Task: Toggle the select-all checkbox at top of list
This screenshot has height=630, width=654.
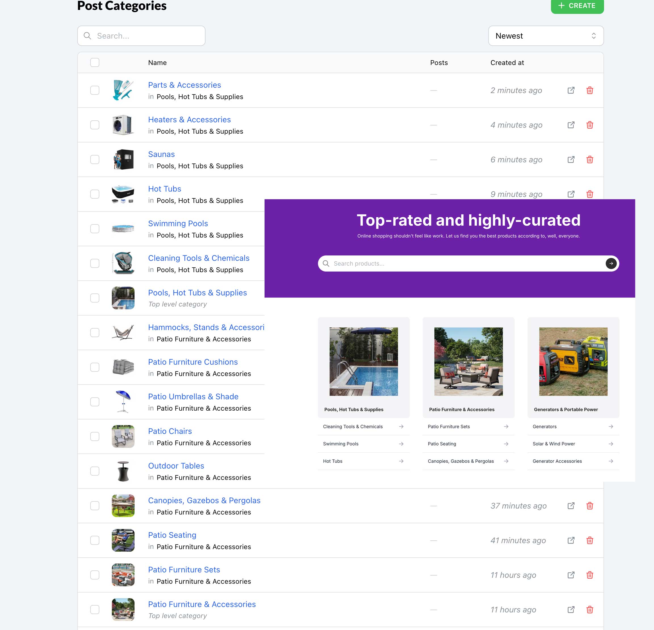Action: point(95,62)
